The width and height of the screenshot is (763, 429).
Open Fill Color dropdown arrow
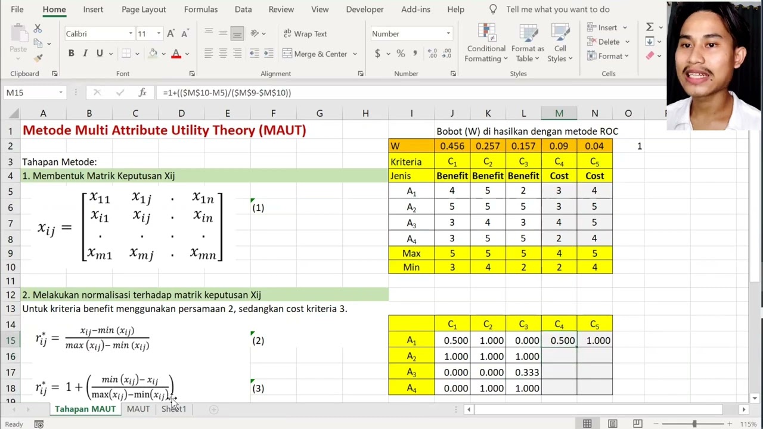[x=164, y=54]
